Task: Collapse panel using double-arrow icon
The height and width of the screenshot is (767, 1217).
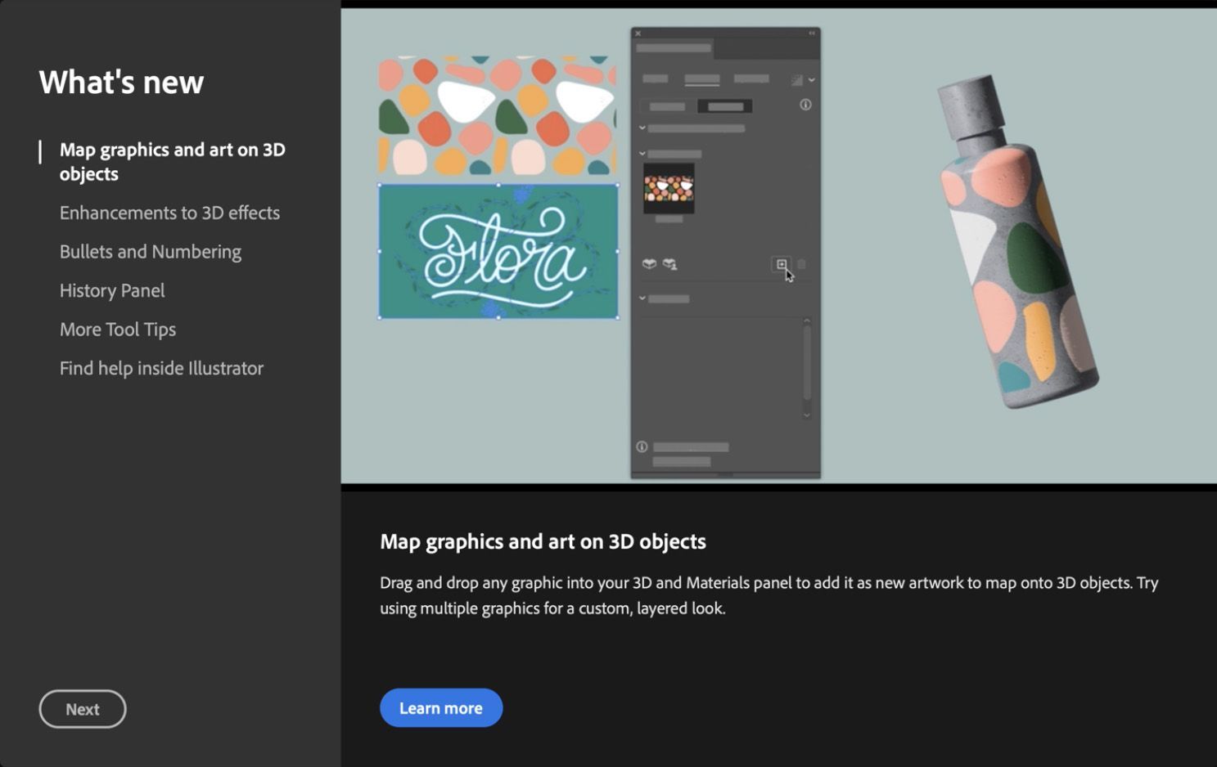Action: tap(812, 34)
